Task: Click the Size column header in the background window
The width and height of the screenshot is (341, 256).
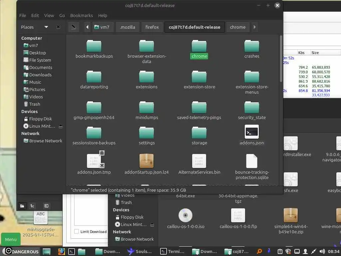Action: coord(325,53)
